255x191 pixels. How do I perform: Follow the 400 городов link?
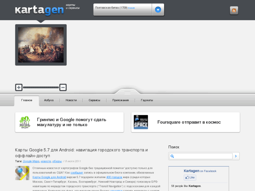[114, 177]
